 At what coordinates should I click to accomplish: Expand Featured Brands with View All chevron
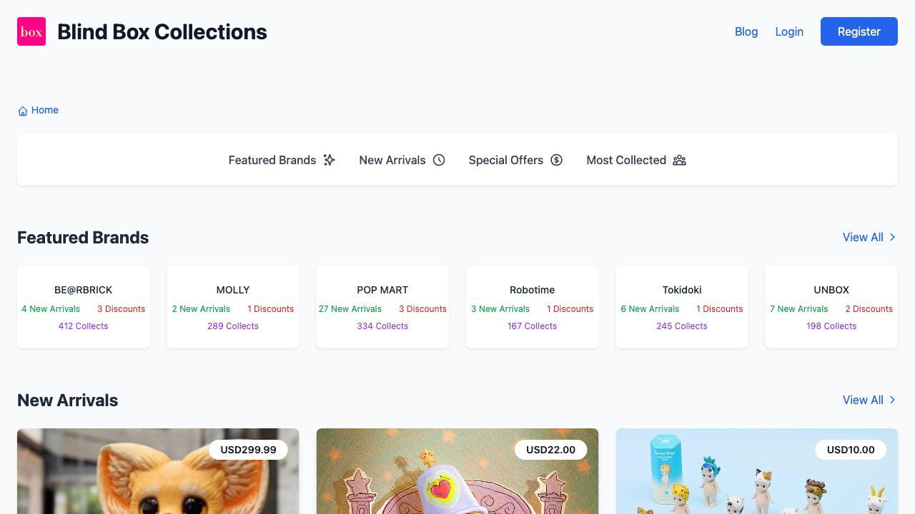[892, 237]
